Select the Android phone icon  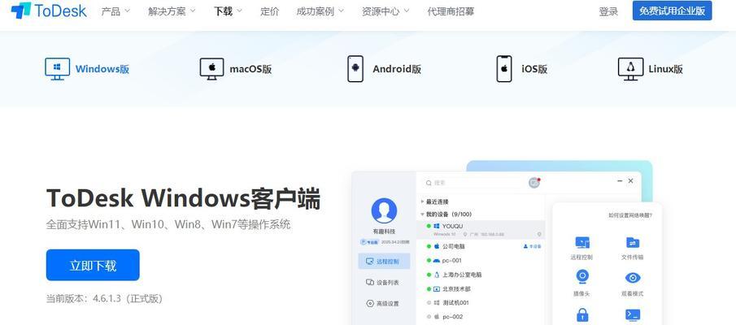click(355, 69)
